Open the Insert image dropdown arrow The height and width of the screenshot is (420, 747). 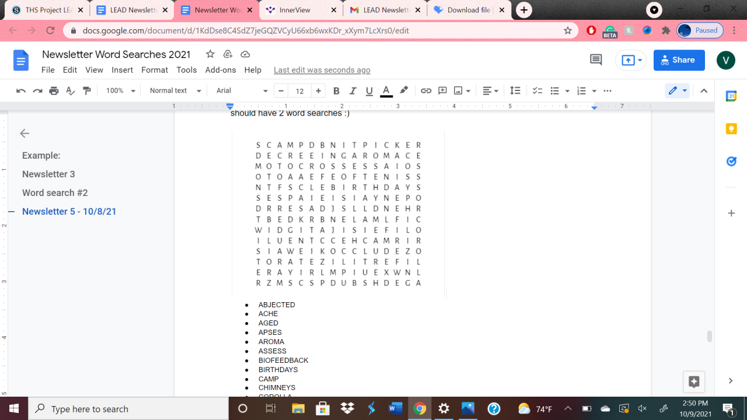click(x=469, y=91)
